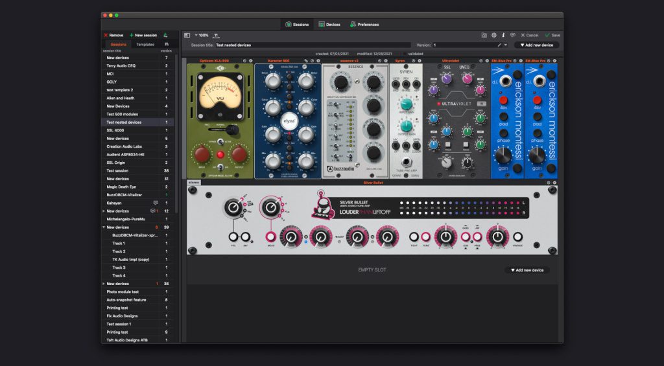This screenshot has width=664, height=366.
Task: Toggle the sidebar panel icon
Action: click(x=187, y=35)
